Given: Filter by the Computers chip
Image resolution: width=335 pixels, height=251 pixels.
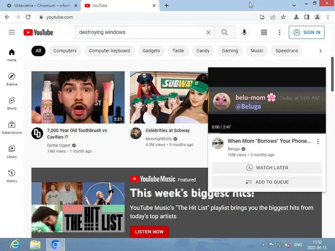Looking at the screenshot, I should (x=65, y=51).
